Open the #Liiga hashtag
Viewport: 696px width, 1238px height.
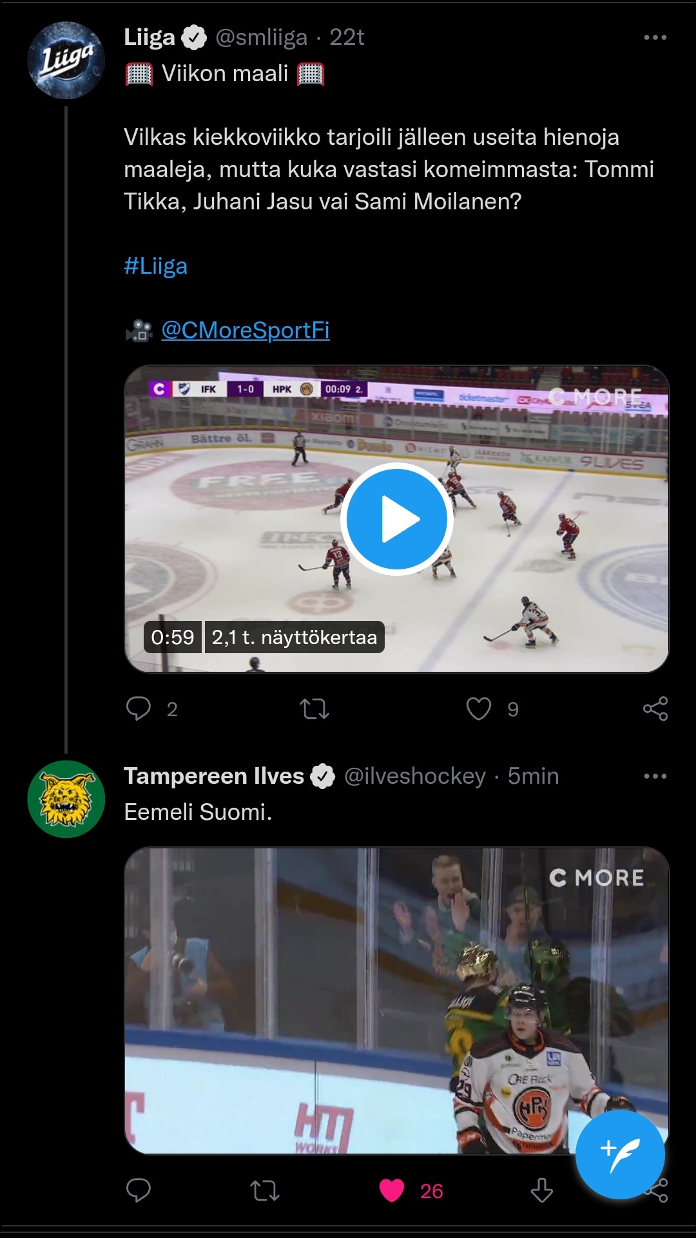156,265
